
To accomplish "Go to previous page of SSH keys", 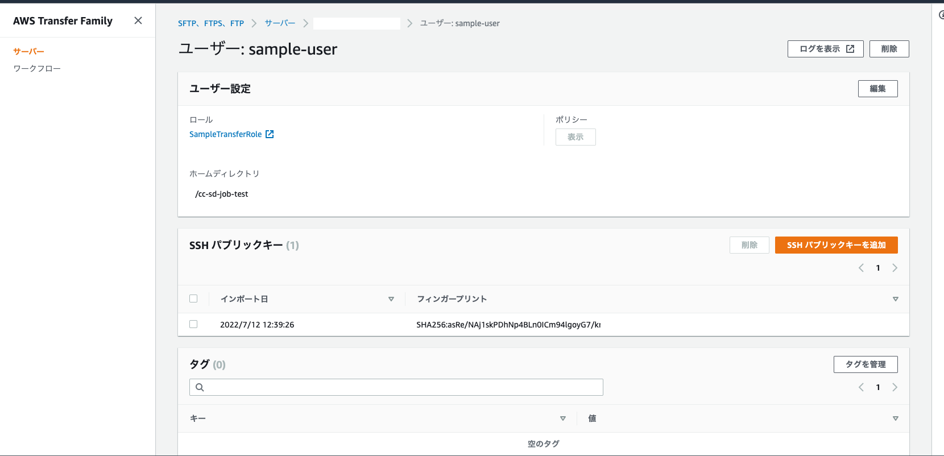I will 861,268.
